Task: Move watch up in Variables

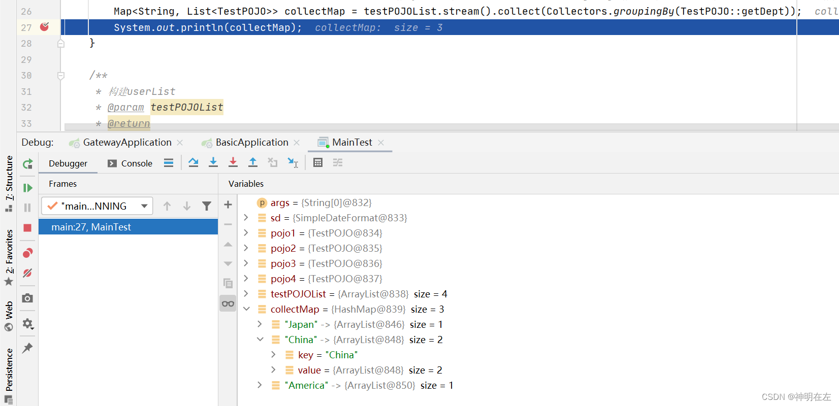Action: click(228, 244)
